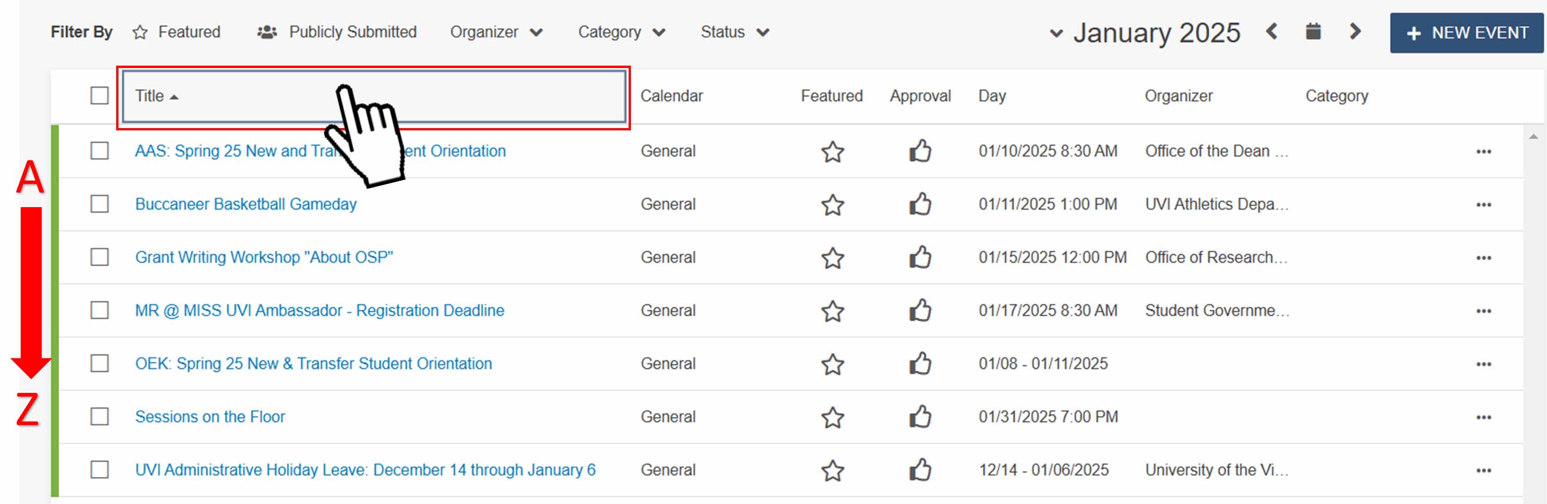The width and height of the screenshot is (1547, 504).
Task: Open the Organizer filter dropdown
Action: (x=497, y=32)
